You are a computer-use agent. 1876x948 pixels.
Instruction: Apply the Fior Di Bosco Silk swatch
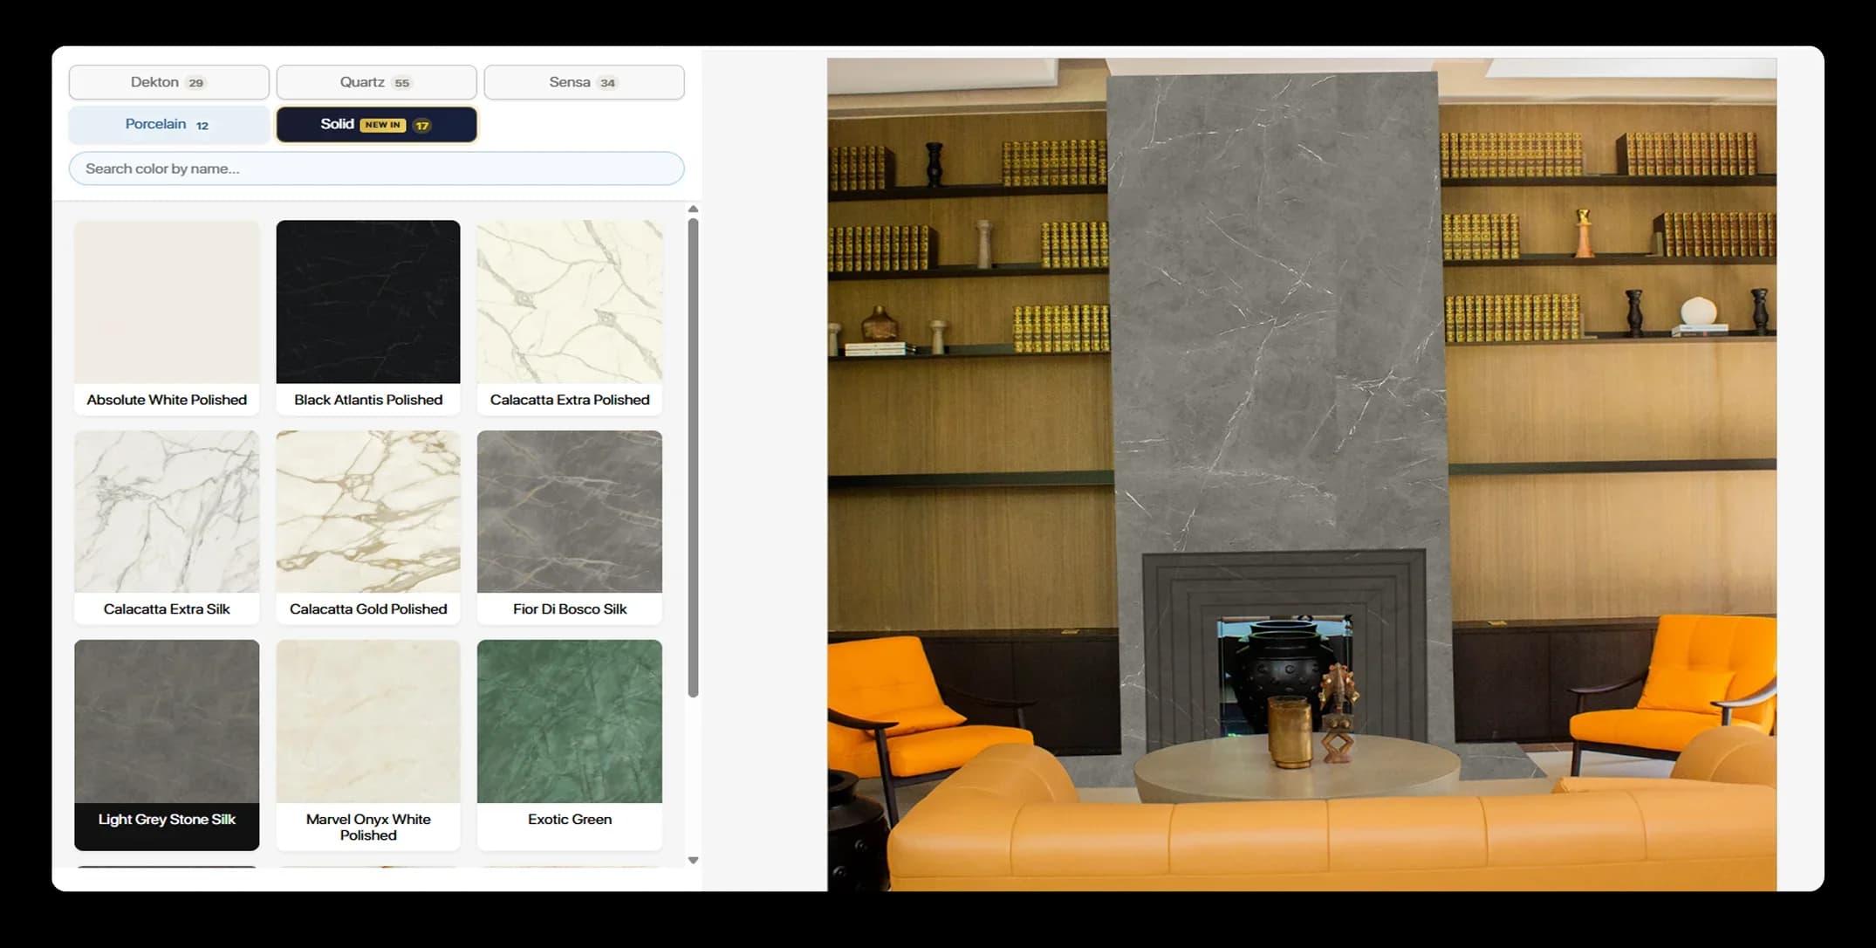(x=570, y=527)
